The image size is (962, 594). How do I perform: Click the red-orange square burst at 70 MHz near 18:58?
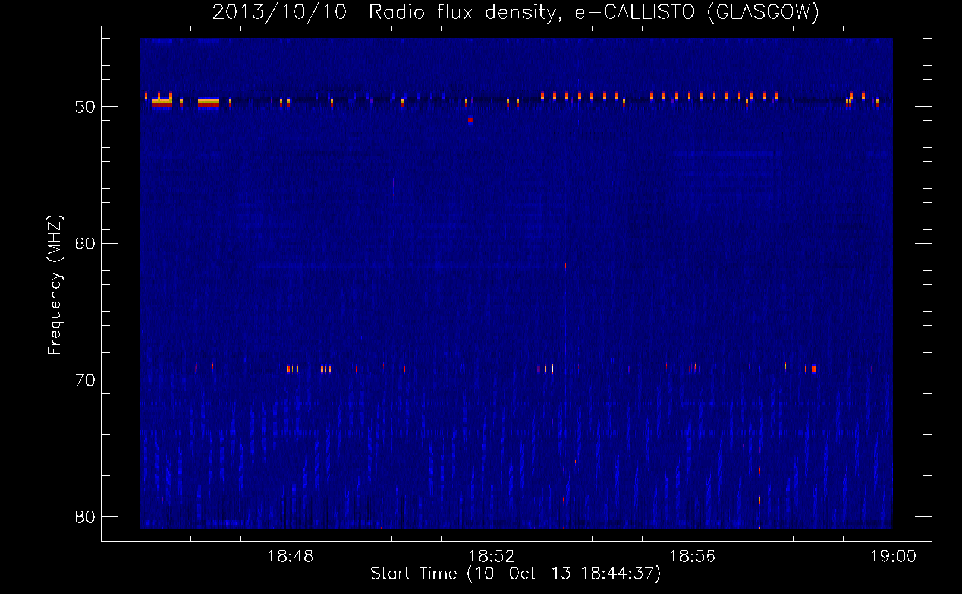(x=814, y=369)
